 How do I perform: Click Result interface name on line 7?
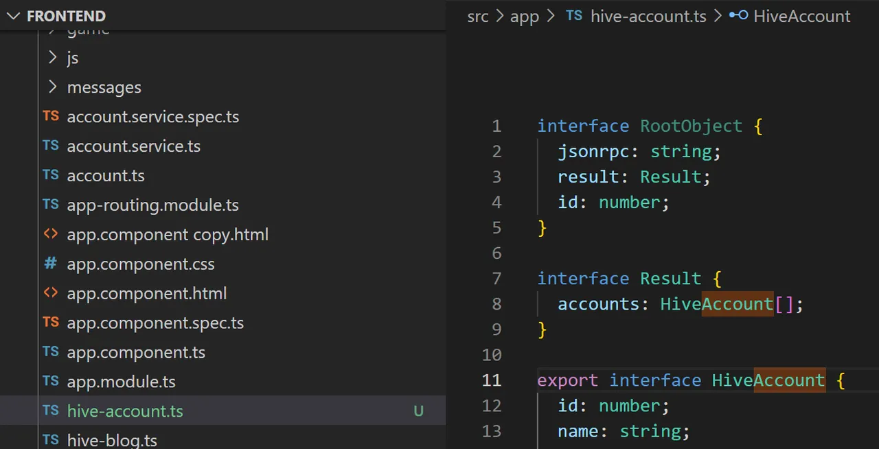(671, 279)
